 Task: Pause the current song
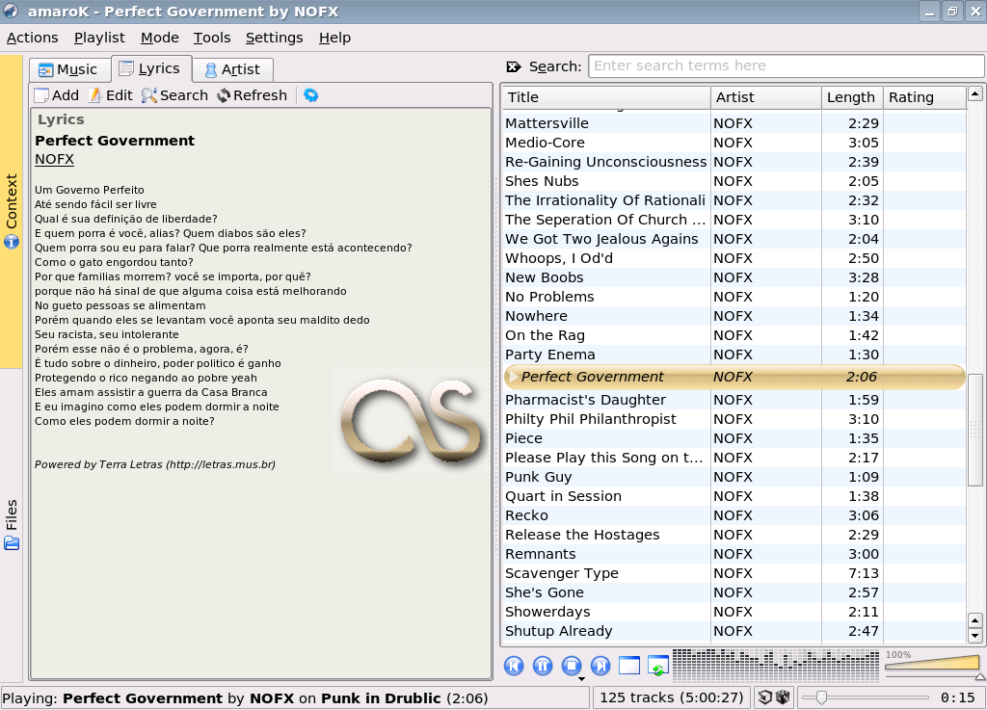click(543, 666)
